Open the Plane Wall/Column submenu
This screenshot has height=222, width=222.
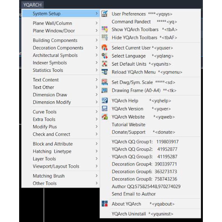61,23
